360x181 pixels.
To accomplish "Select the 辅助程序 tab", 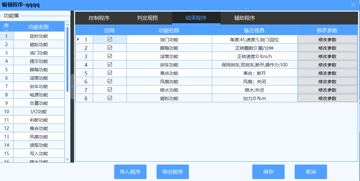I will [245, 18].
